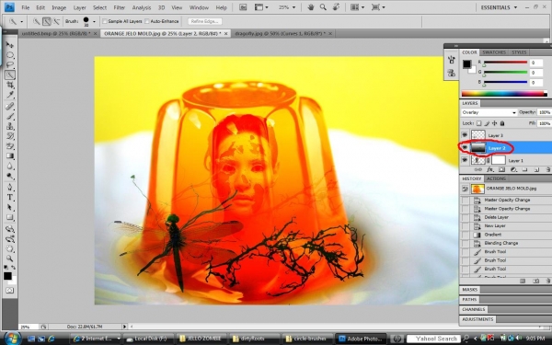
Task: Select the Crop tool
Action: [9, 85]
